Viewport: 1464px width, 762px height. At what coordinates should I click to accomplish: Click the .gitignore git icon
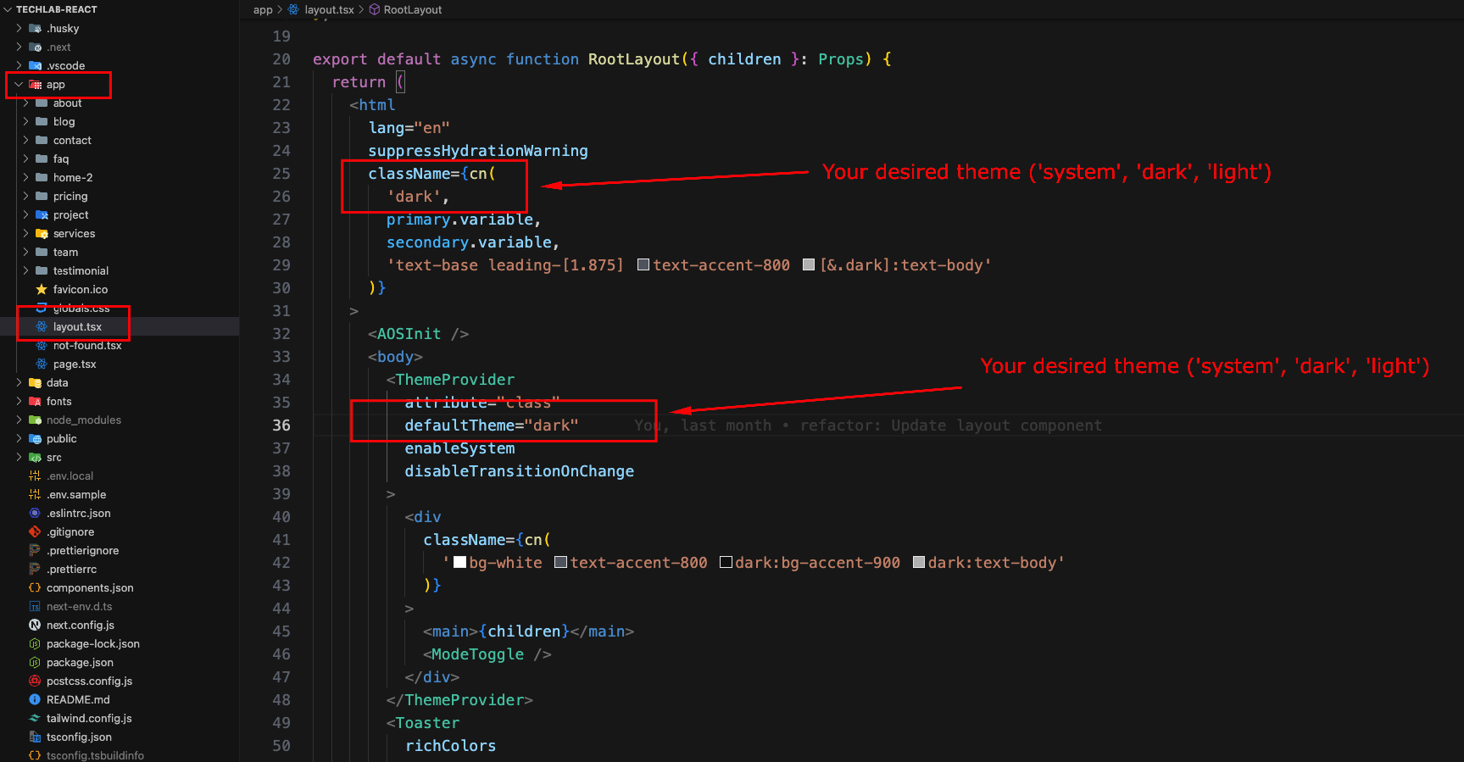click(x=35, y=531)
